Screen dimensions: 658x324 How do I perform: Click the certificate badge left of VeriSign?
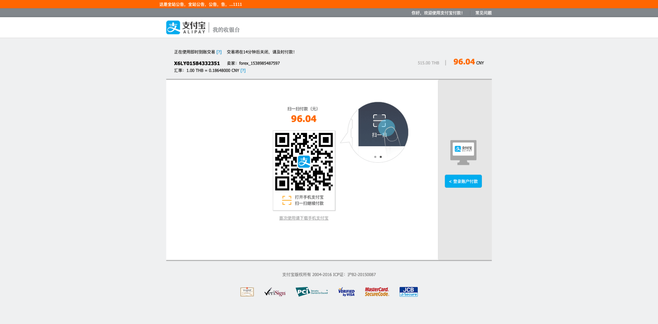click(x=247, y=292)
